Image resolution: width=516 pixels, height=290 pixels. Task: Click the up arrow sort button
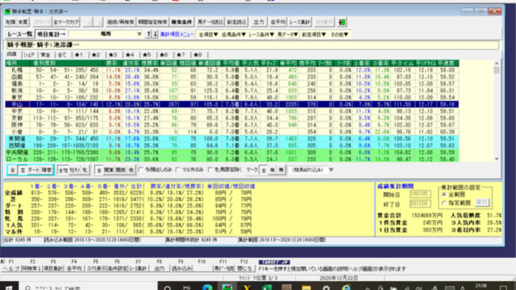click(148, 34)
